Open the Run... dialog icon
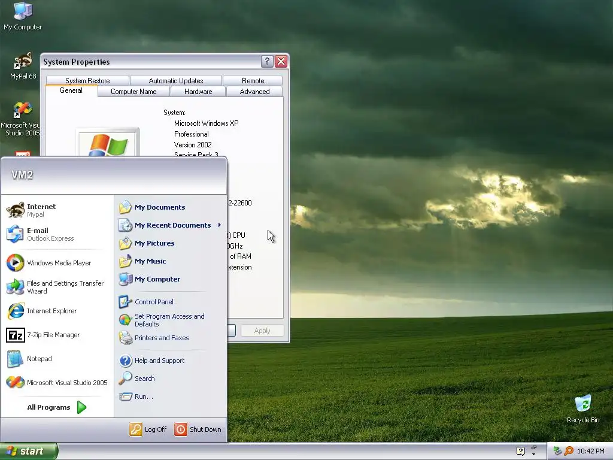Image resolution: width=613 pixels, height=460 pixels. click(x=125, y=397)
